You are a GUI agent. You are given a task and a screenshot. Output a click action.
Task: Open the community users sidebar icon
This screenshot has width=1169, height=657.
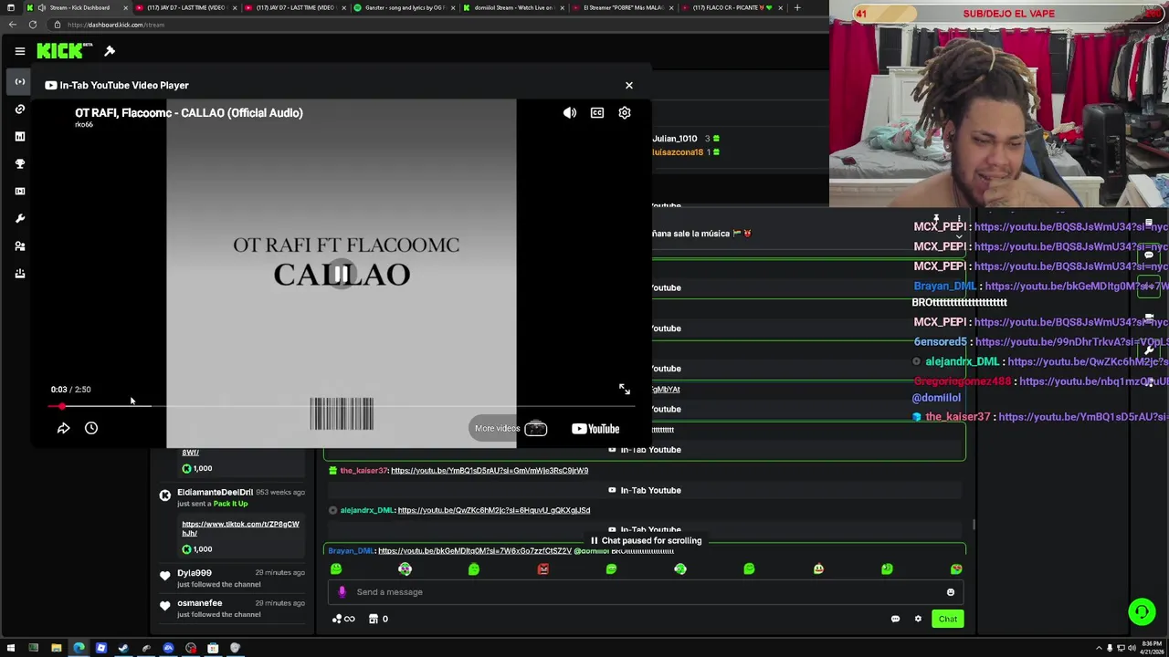pos(20,245)
